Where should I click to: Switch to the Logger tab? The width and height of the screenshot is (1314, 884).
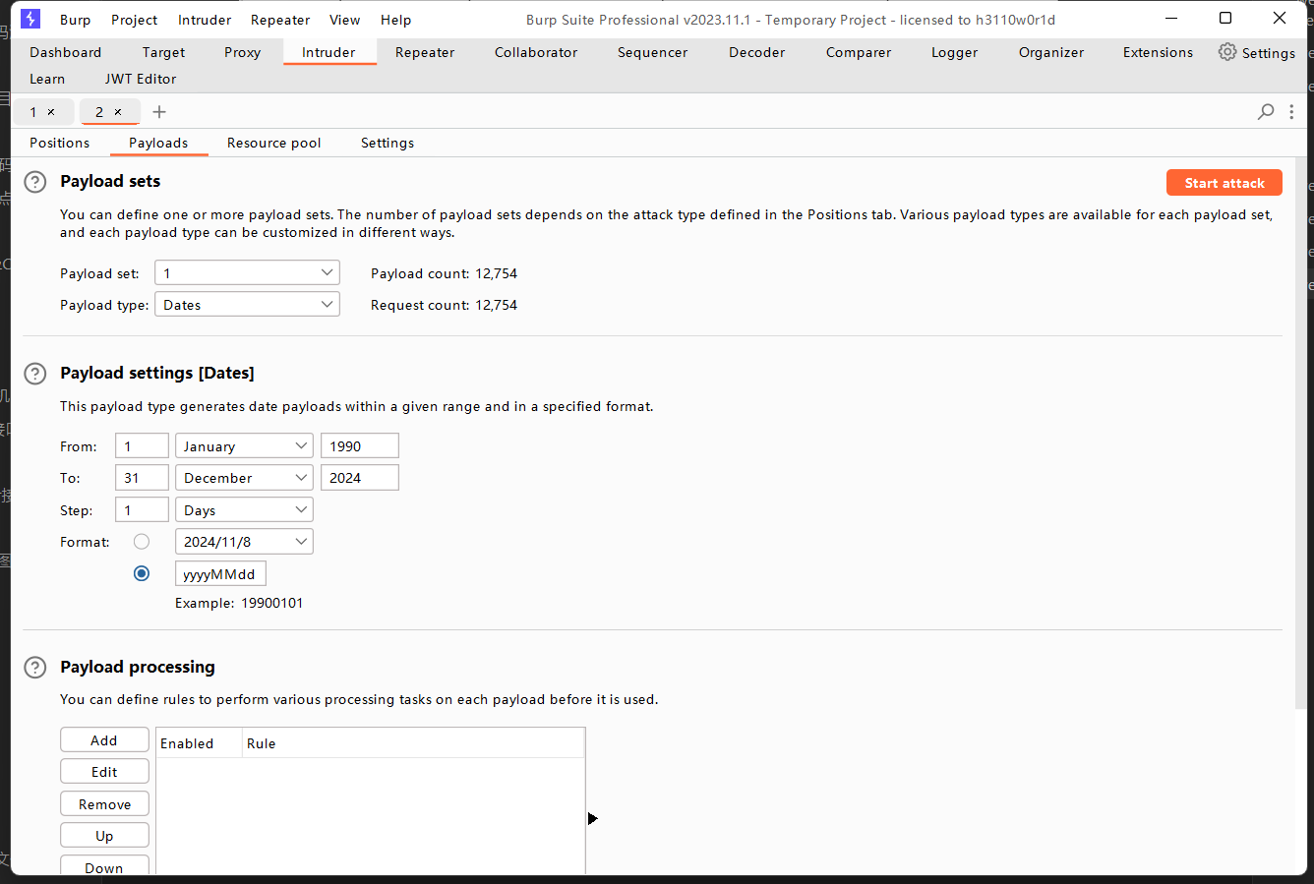955,52
